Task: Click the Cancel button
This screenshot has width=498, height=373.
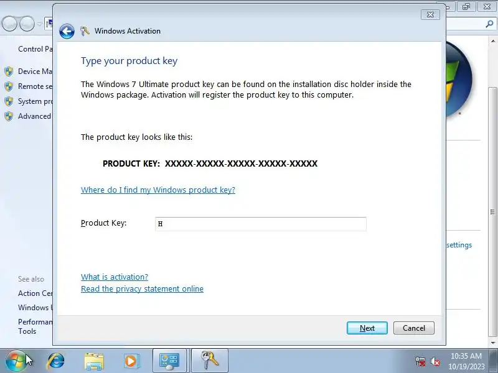Action: [413, 328]
